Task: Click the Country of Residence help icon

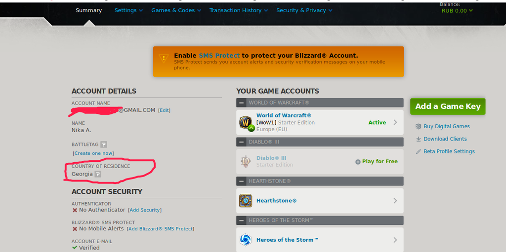Action: click(x=98, y=174)
